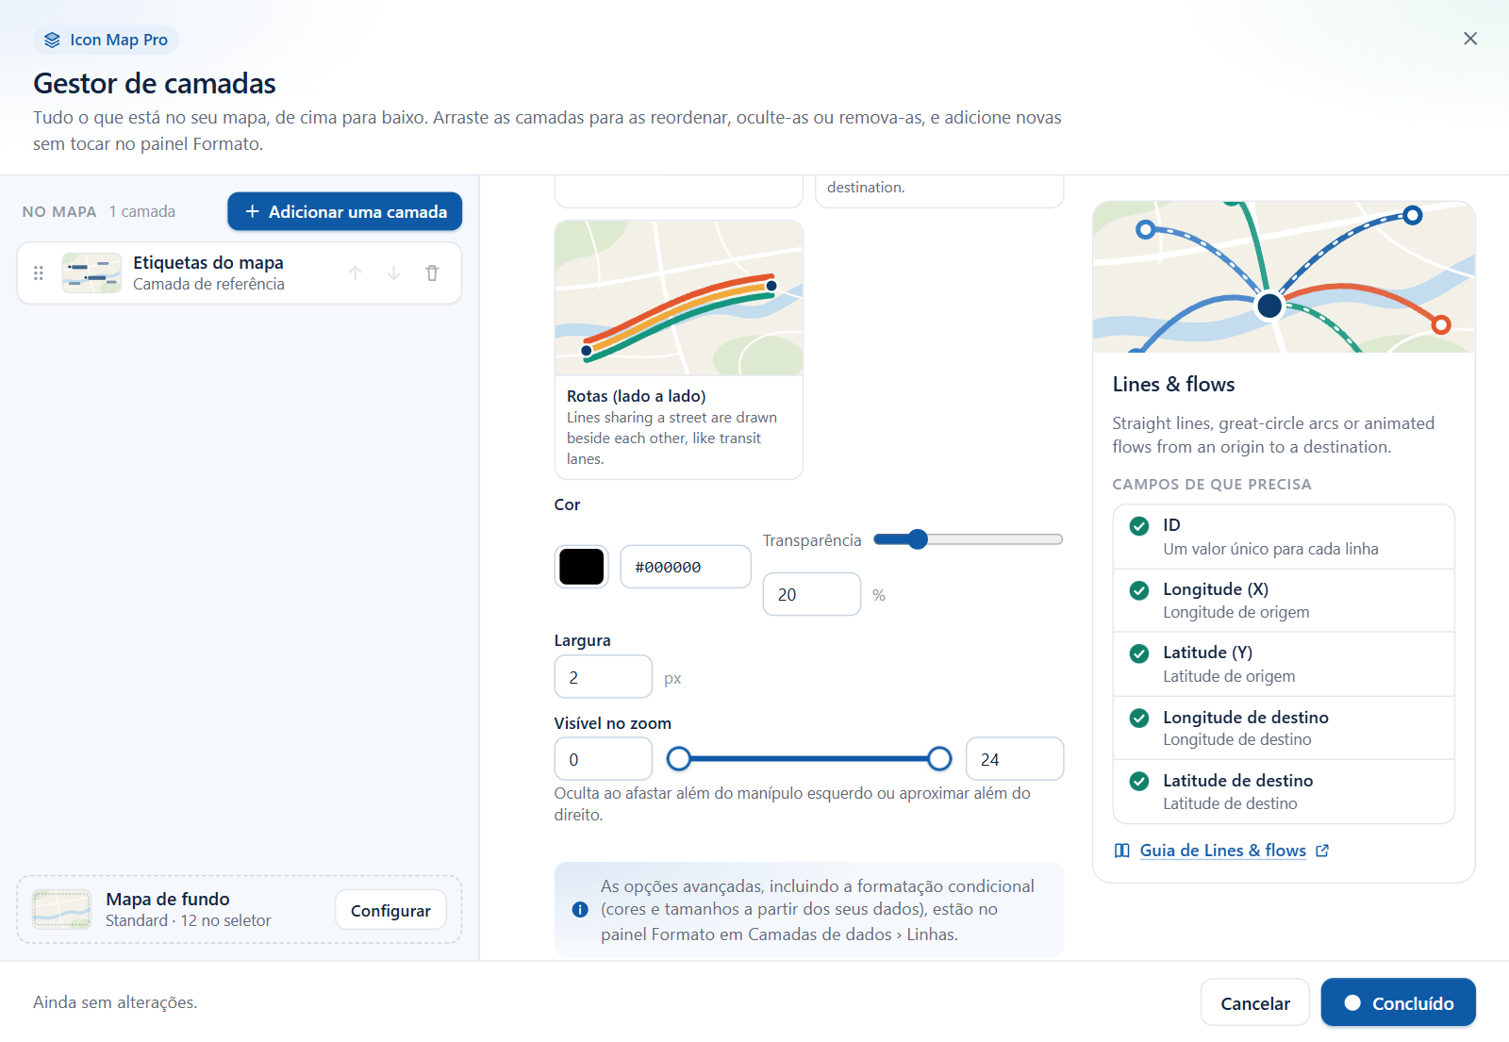Screen dimensions: 1509x1042
Task: Click the external link icon after Lines & flows guide
Action: [x=1322, y=851]
